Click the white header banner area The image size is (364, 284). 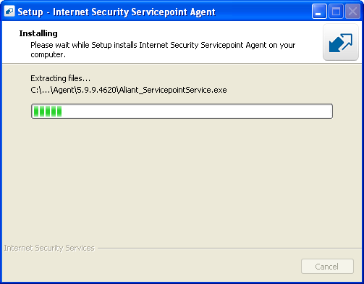[x=161, y=42]
